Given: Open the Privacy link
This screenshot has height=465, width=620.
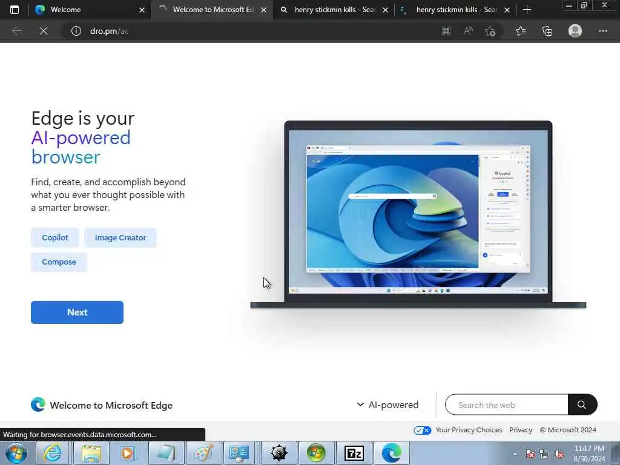Looking at the screenshot, I should click(520, 430).
